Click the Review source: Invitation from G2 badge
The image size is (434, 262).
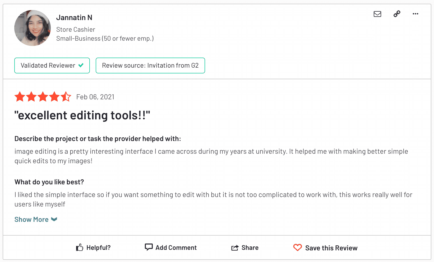(150, 65)
